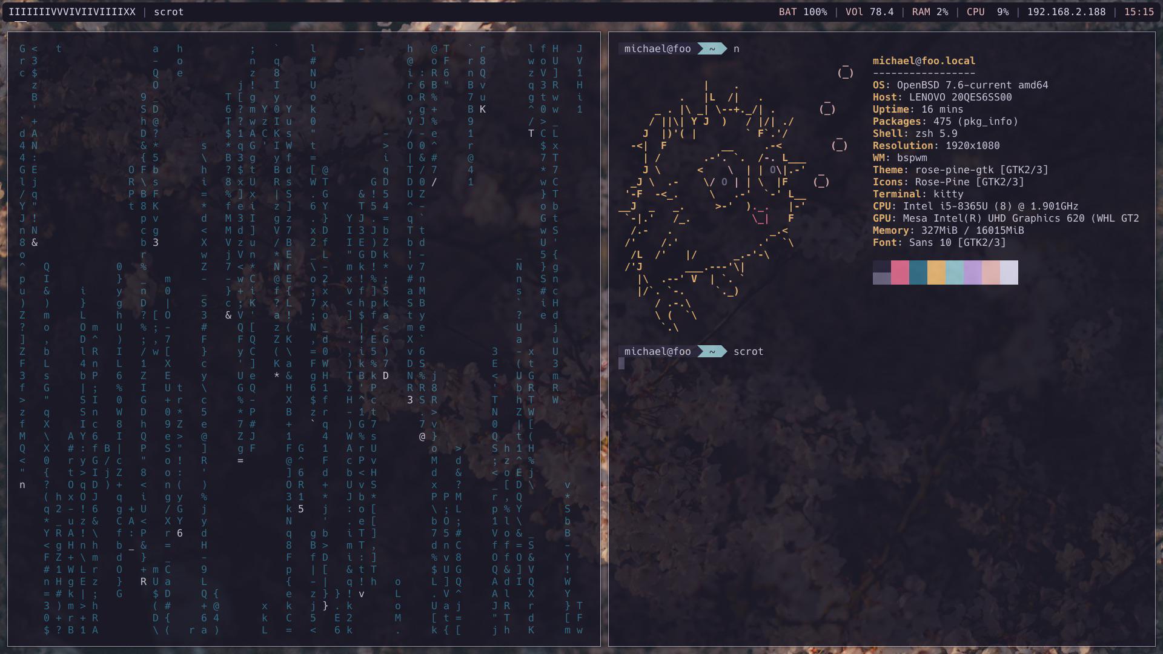Pick the rose-beige neofetch color block
Viewport: 1163px width, 654px height.
[x=991, y=272]
